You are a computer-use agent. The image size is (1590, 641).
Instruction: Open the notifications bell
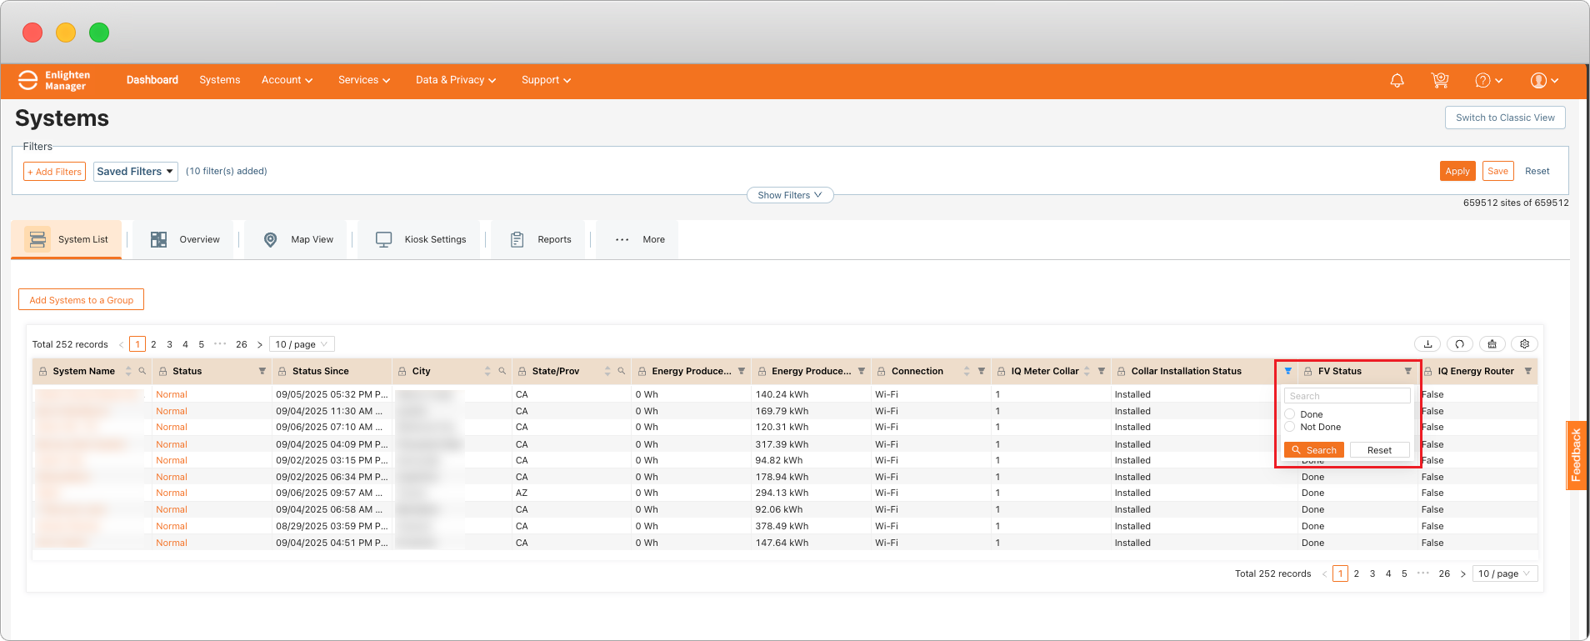tap(1397, 81)
